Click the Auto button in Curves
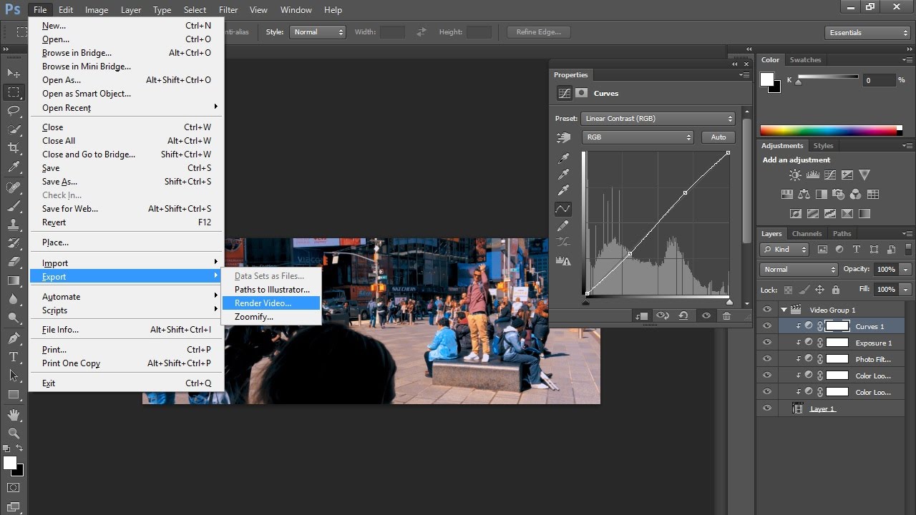 point(718,137)
